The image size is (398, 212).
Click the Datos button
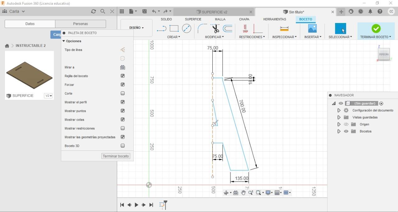pyautogui.click(x=30, y=24)
